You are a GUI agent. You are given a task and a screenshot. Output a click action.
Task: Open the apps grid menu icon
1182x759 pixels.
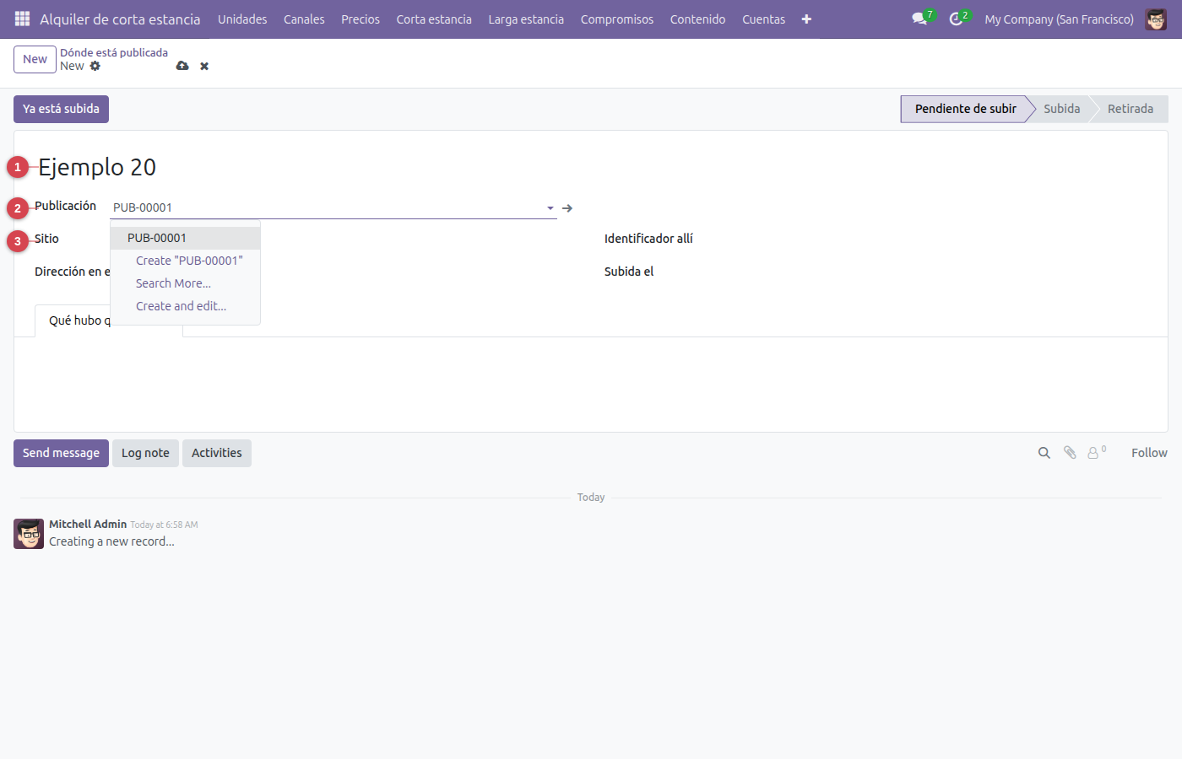22,19
